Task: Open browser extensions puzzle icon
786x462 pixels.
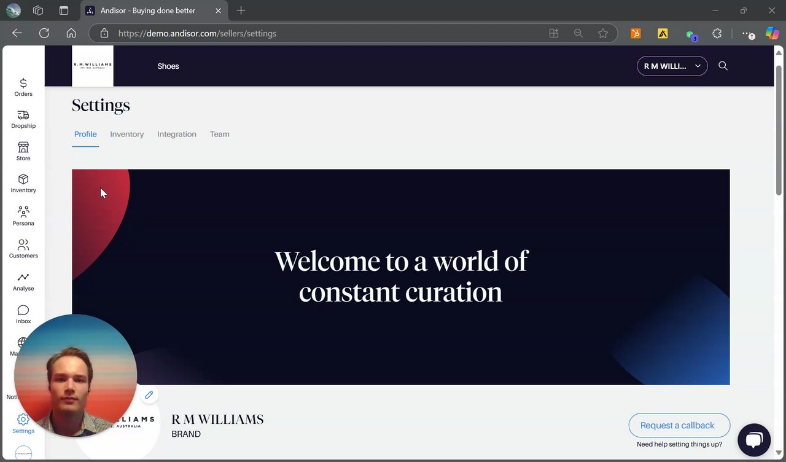Action: coord(717,34)
